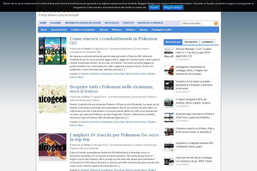
Task: Click thumbnail beside Guardare tv post
Action: (169, 147)
